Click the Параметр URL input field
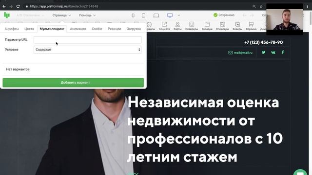312x175 pixels. click(88, 40)
